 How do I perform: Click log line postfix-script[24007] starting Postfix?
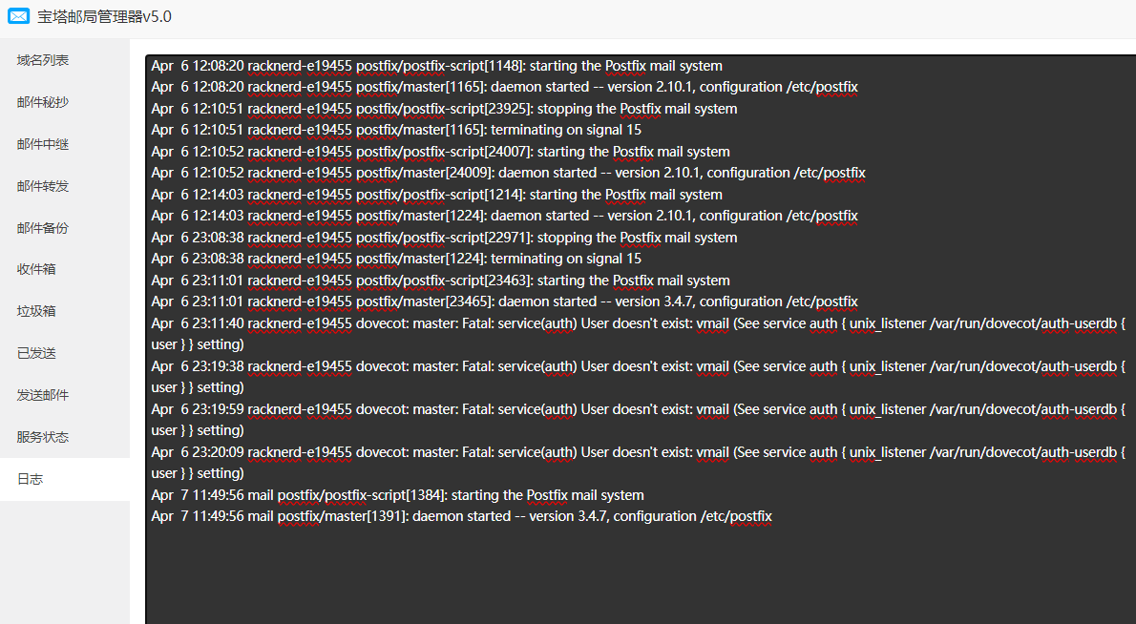pos(440,152)
